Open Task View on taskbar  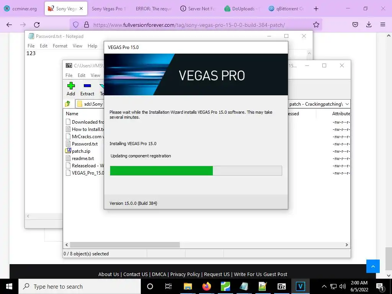pyautogui.click(x=168, y=286)
